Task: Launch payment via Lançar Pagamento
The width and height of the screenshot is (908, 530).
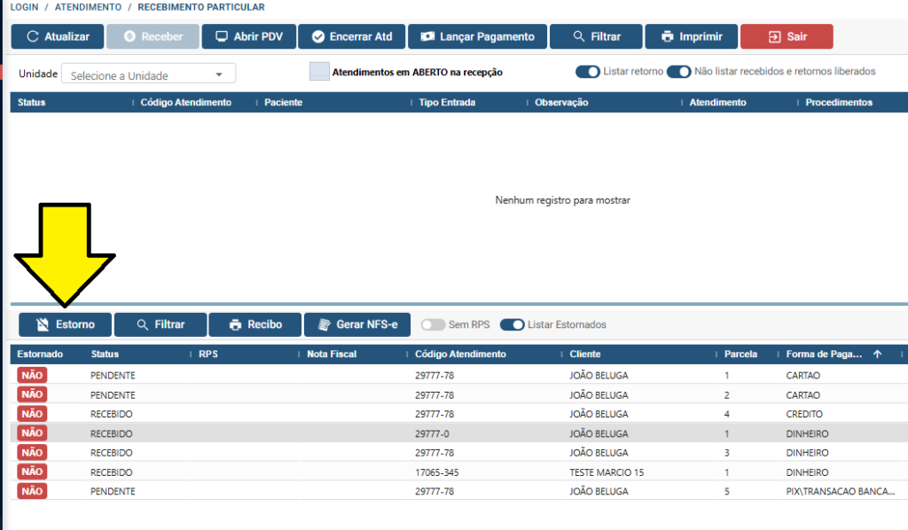Action: pyautogui.click(x=477, y=36)
